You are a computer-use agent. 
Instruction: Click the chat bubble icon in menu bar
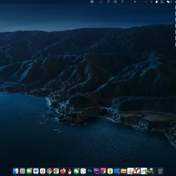[x=162, y=2]
